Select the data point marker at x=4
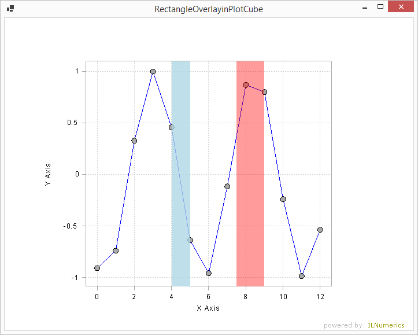The height and width of the screenshot is (335, 418). tap(171, 127)
